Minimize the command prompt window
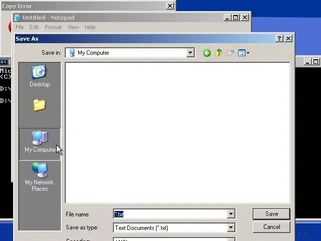Screen dimensions: 321x241 [307, 62]
